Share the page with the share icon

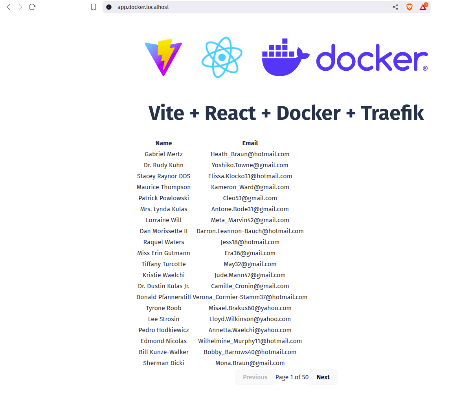click(395, 7)
